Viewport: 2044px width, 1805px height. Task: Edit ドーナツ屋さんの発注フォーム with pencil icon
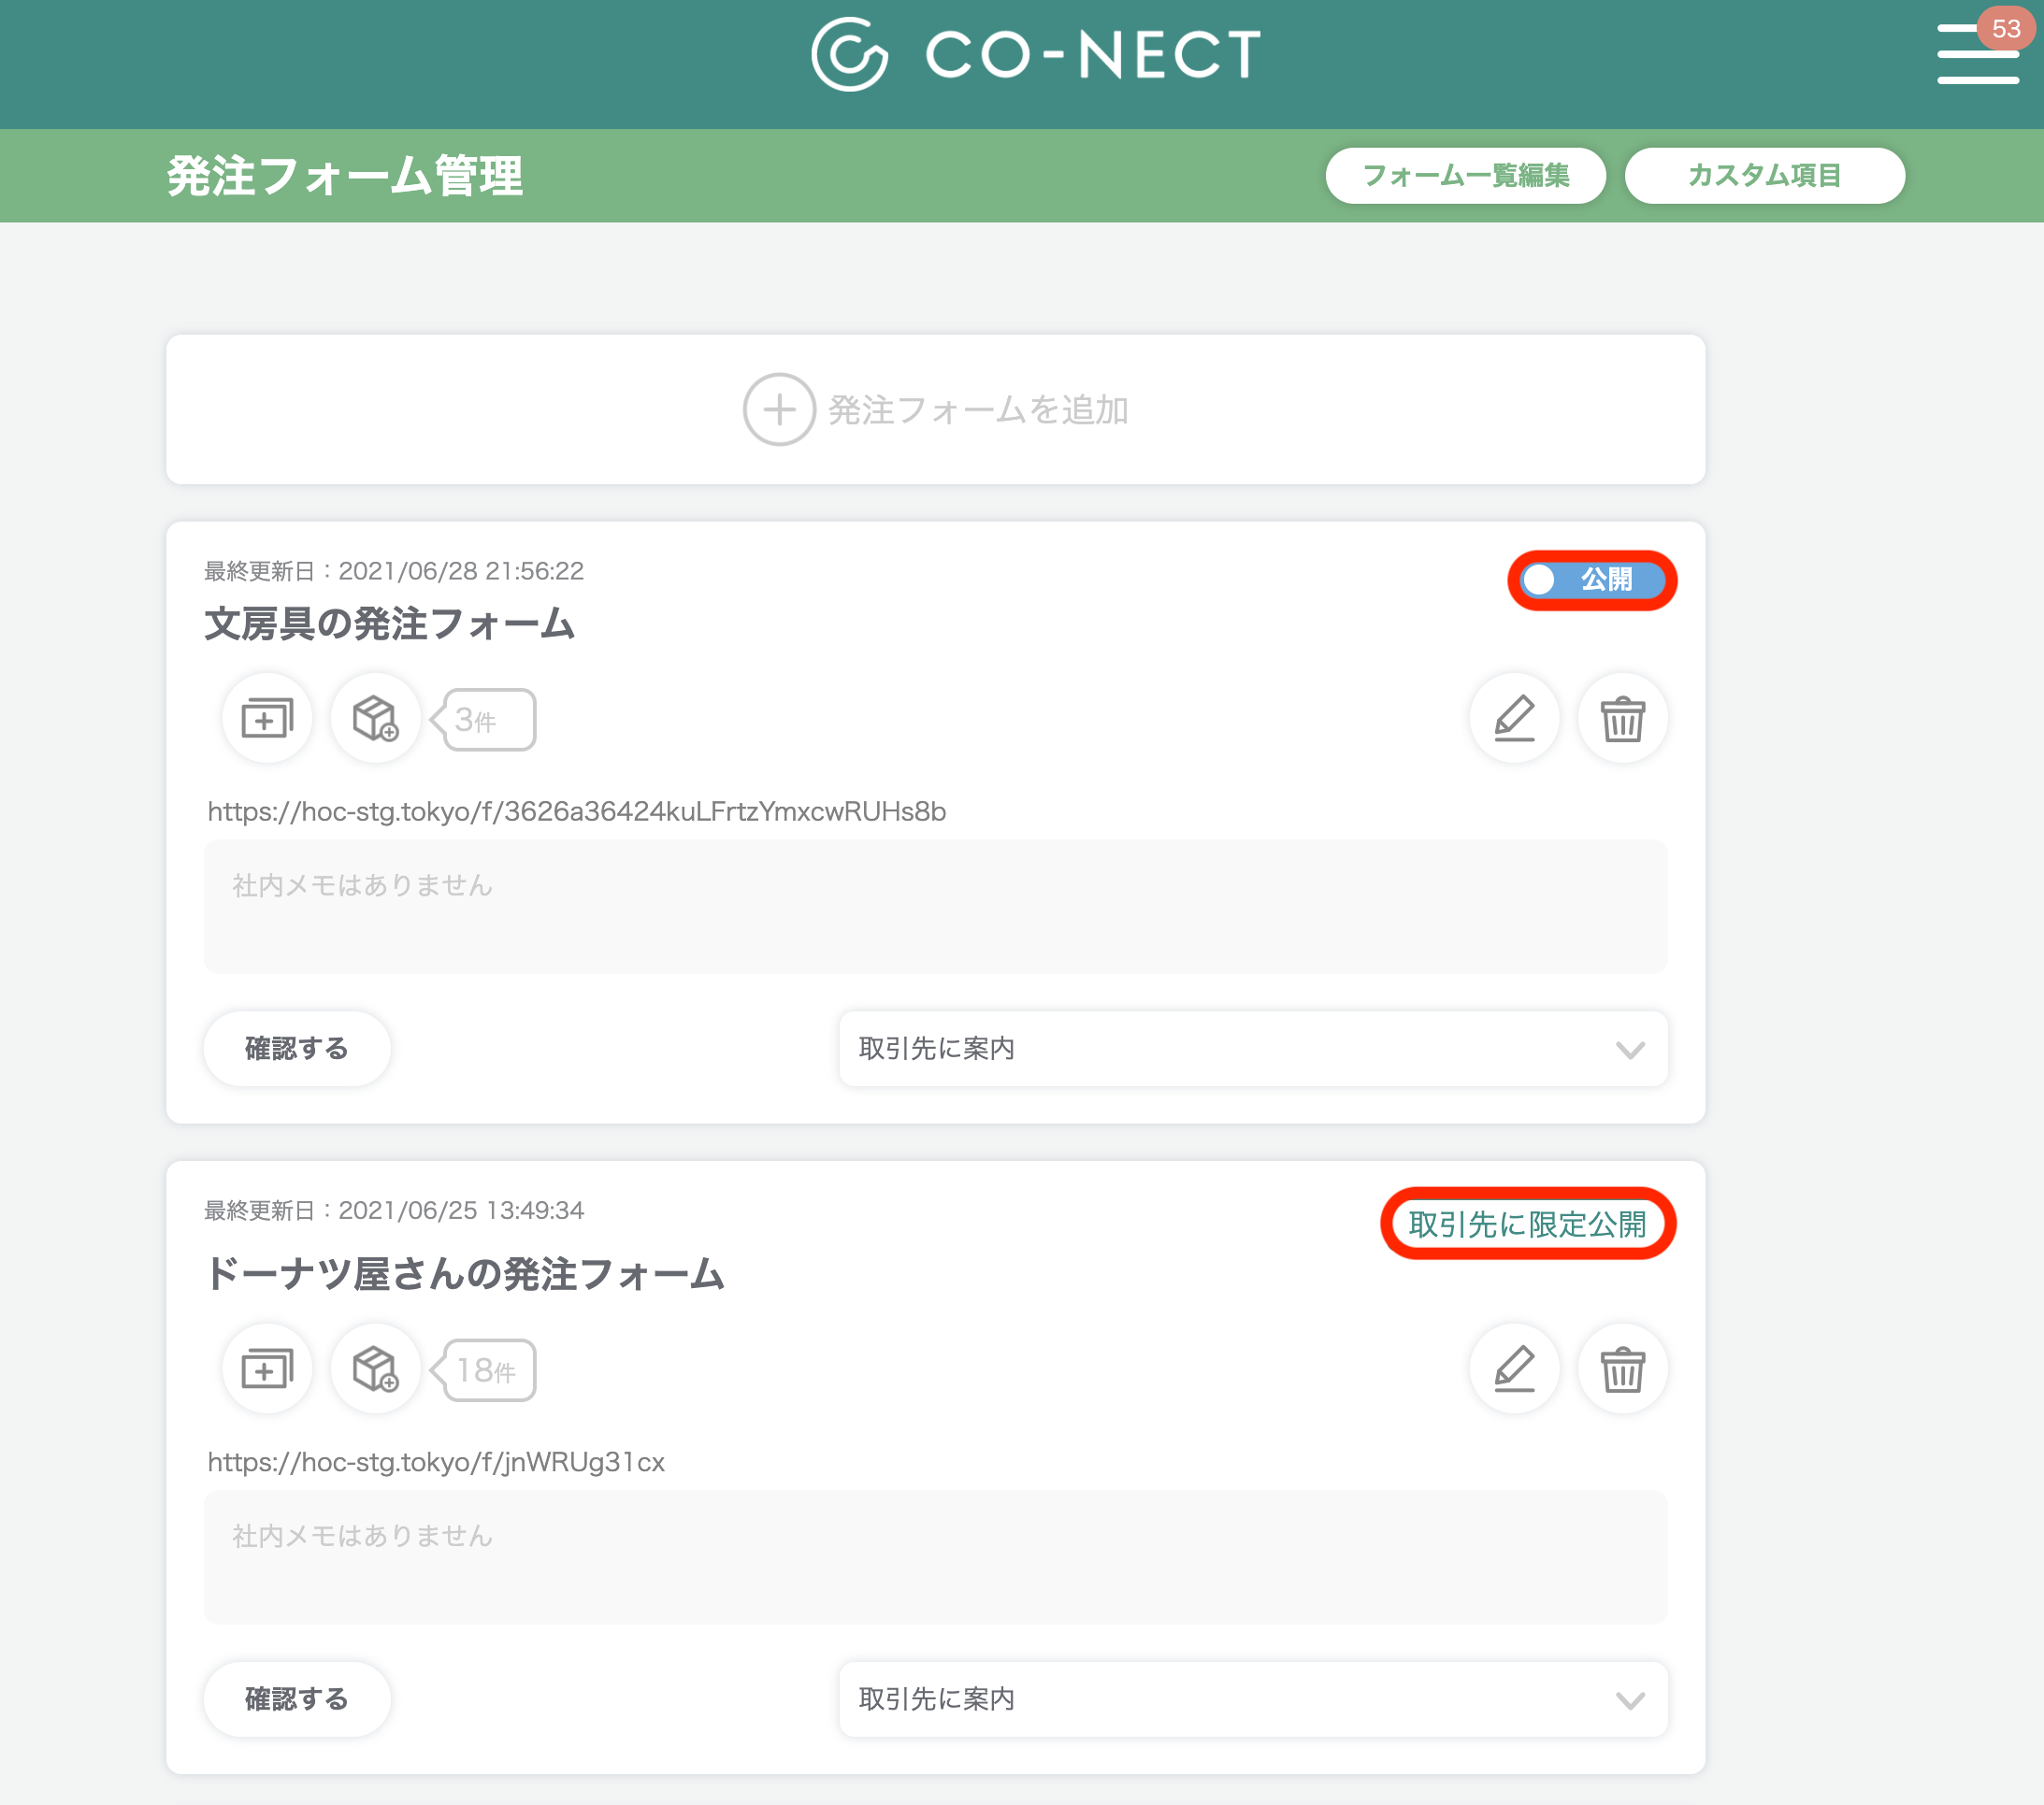click(1514, 1369)
